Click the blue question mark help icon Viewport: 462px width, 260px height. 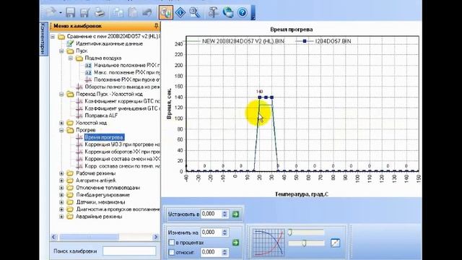[x=243, y=12]
